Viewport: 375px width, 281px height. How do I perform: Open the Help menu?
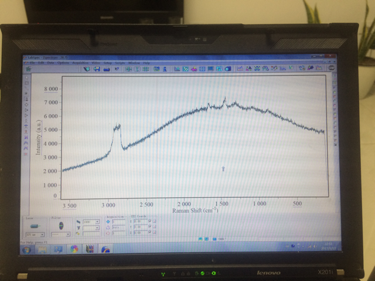pyautogui.click(x=146, y=63)
